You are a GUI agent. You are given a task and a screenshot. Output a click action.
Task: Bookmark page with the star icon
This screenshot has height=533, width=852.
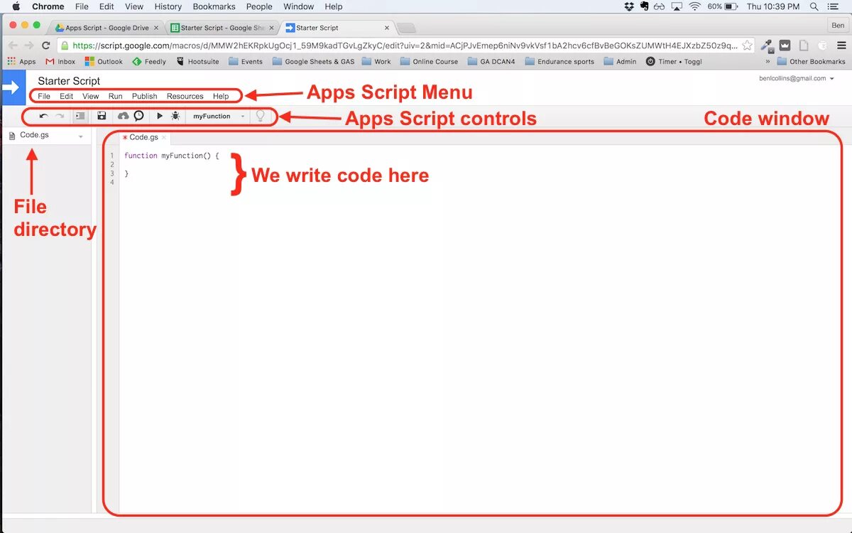747,45
